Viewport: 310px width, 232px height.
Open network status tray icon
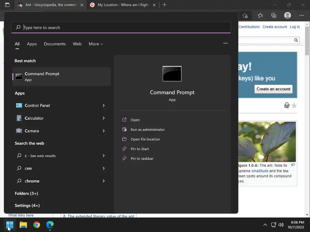(x=273, y=225)
